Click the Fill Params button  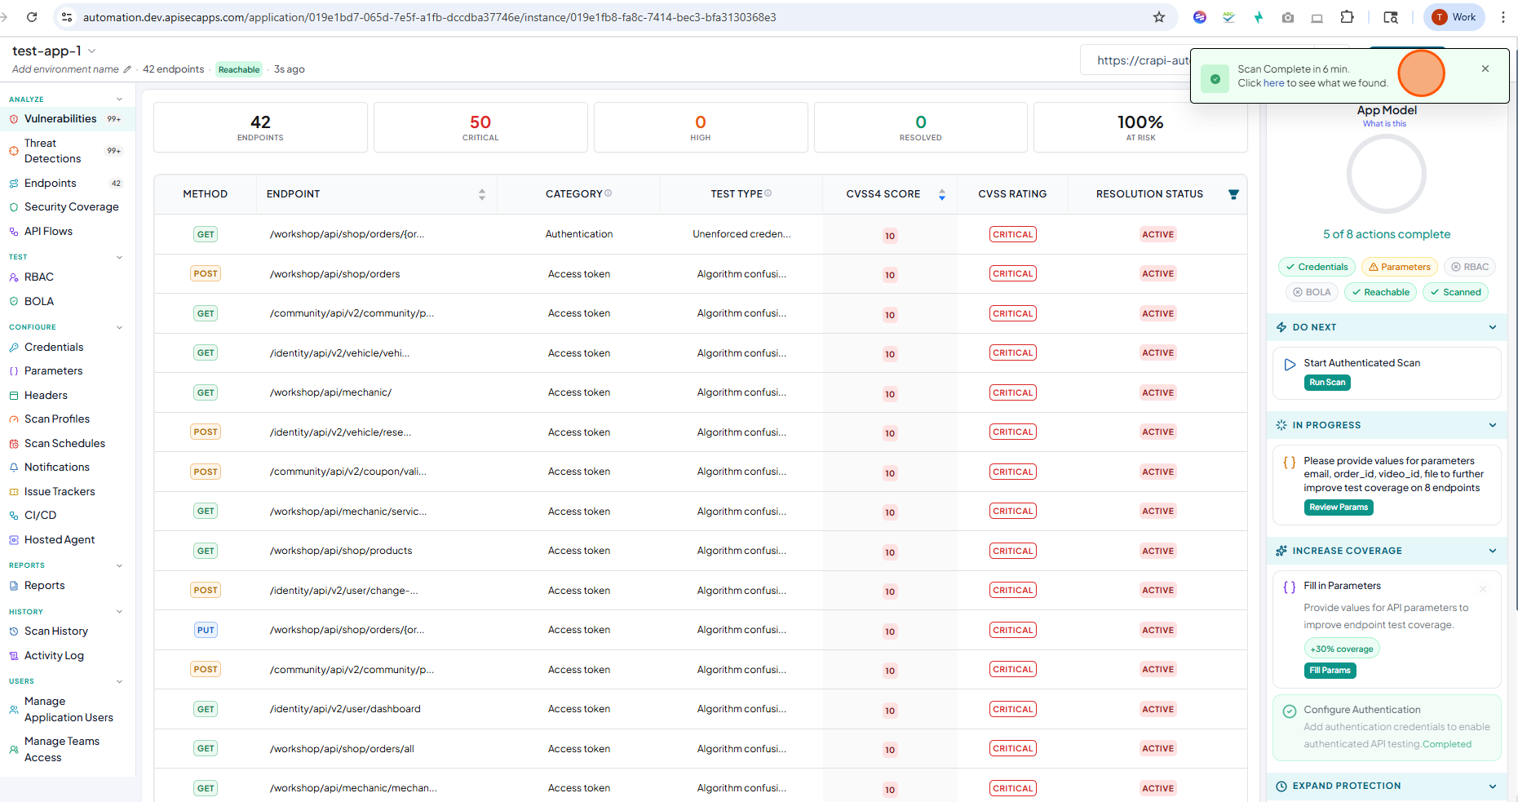tap(1330, 671)
